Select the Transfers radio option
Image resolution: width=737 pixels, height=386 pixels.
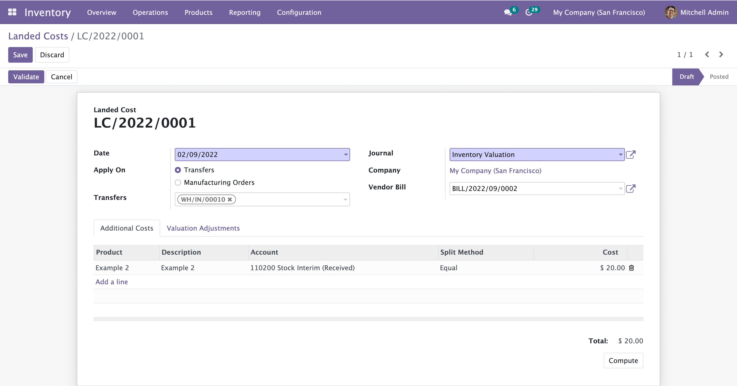pos(178,170)
